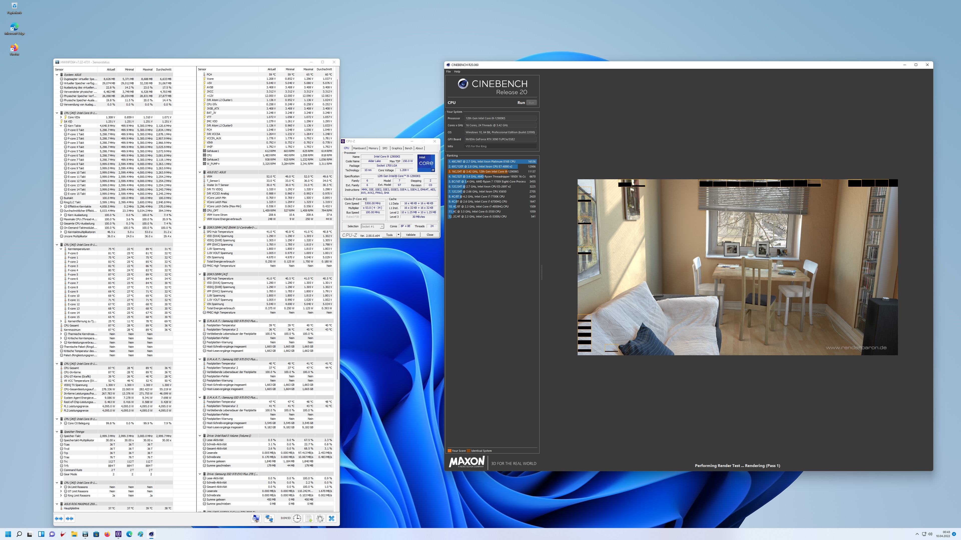This screenshot has height=540, width=961.
Task: Open the Windows Start menu
Action: (x=8, y=534)
